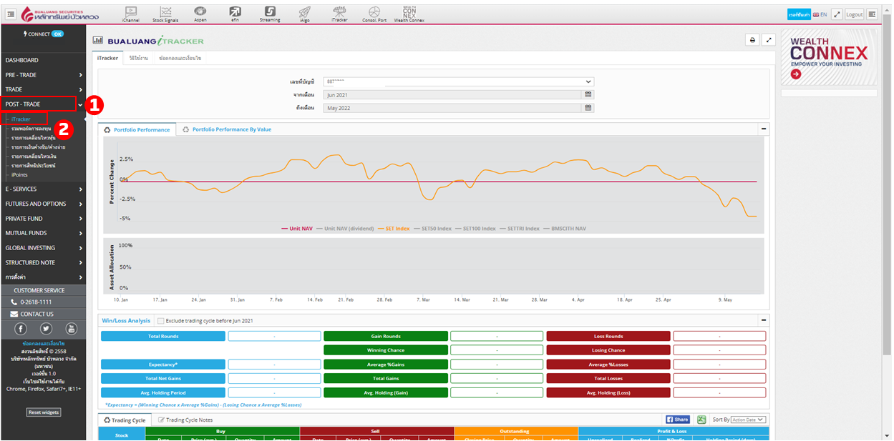This screenshot has height=441, width=894.
Task: Open Stock Signals from the top toolbar
Action: 166,14
